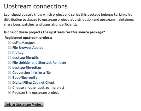Select the osFileManager radio button
The width and height of the screenshot is (141, 111).
coord(9,42)
